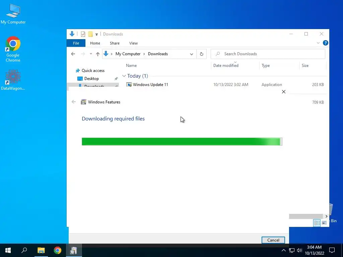
Task: Open the Quick Access Toolbar customize dropdown
Action: (x=96, y=34)
